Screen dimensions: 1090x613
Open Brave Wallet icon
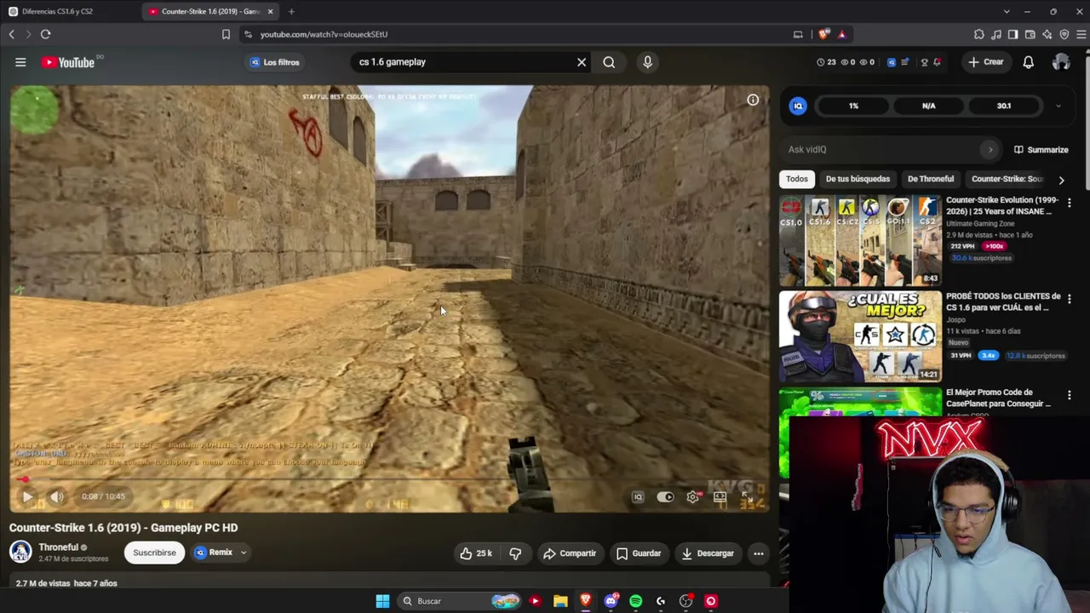[x=1030, y=34]
